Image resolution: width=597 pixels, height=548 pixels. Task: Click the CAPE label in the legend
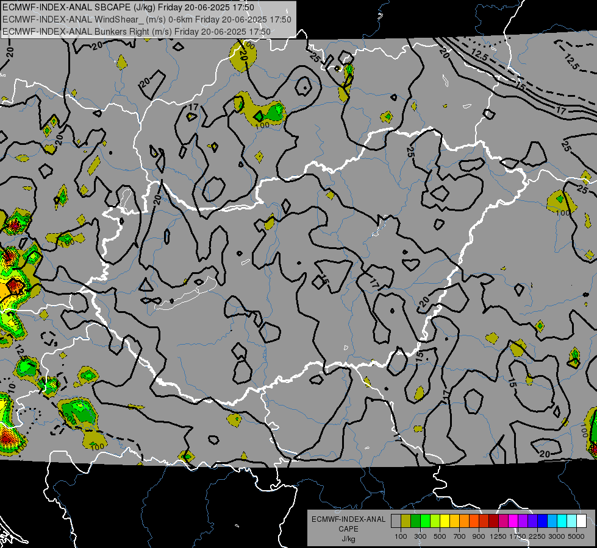click(348, 529)
